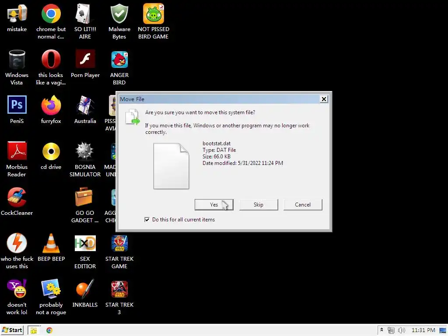Screen dimensions: 448x336
Task: Click the 'probably not a rogue' icon
Action: click(x=51, y=289)
